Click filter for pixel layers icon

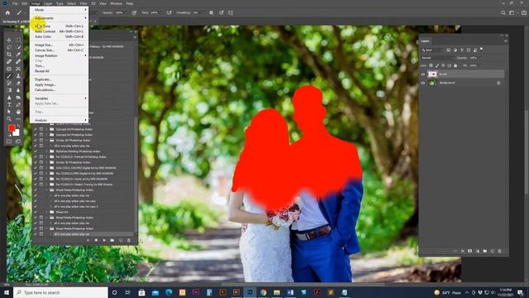(x=448, y=50)
